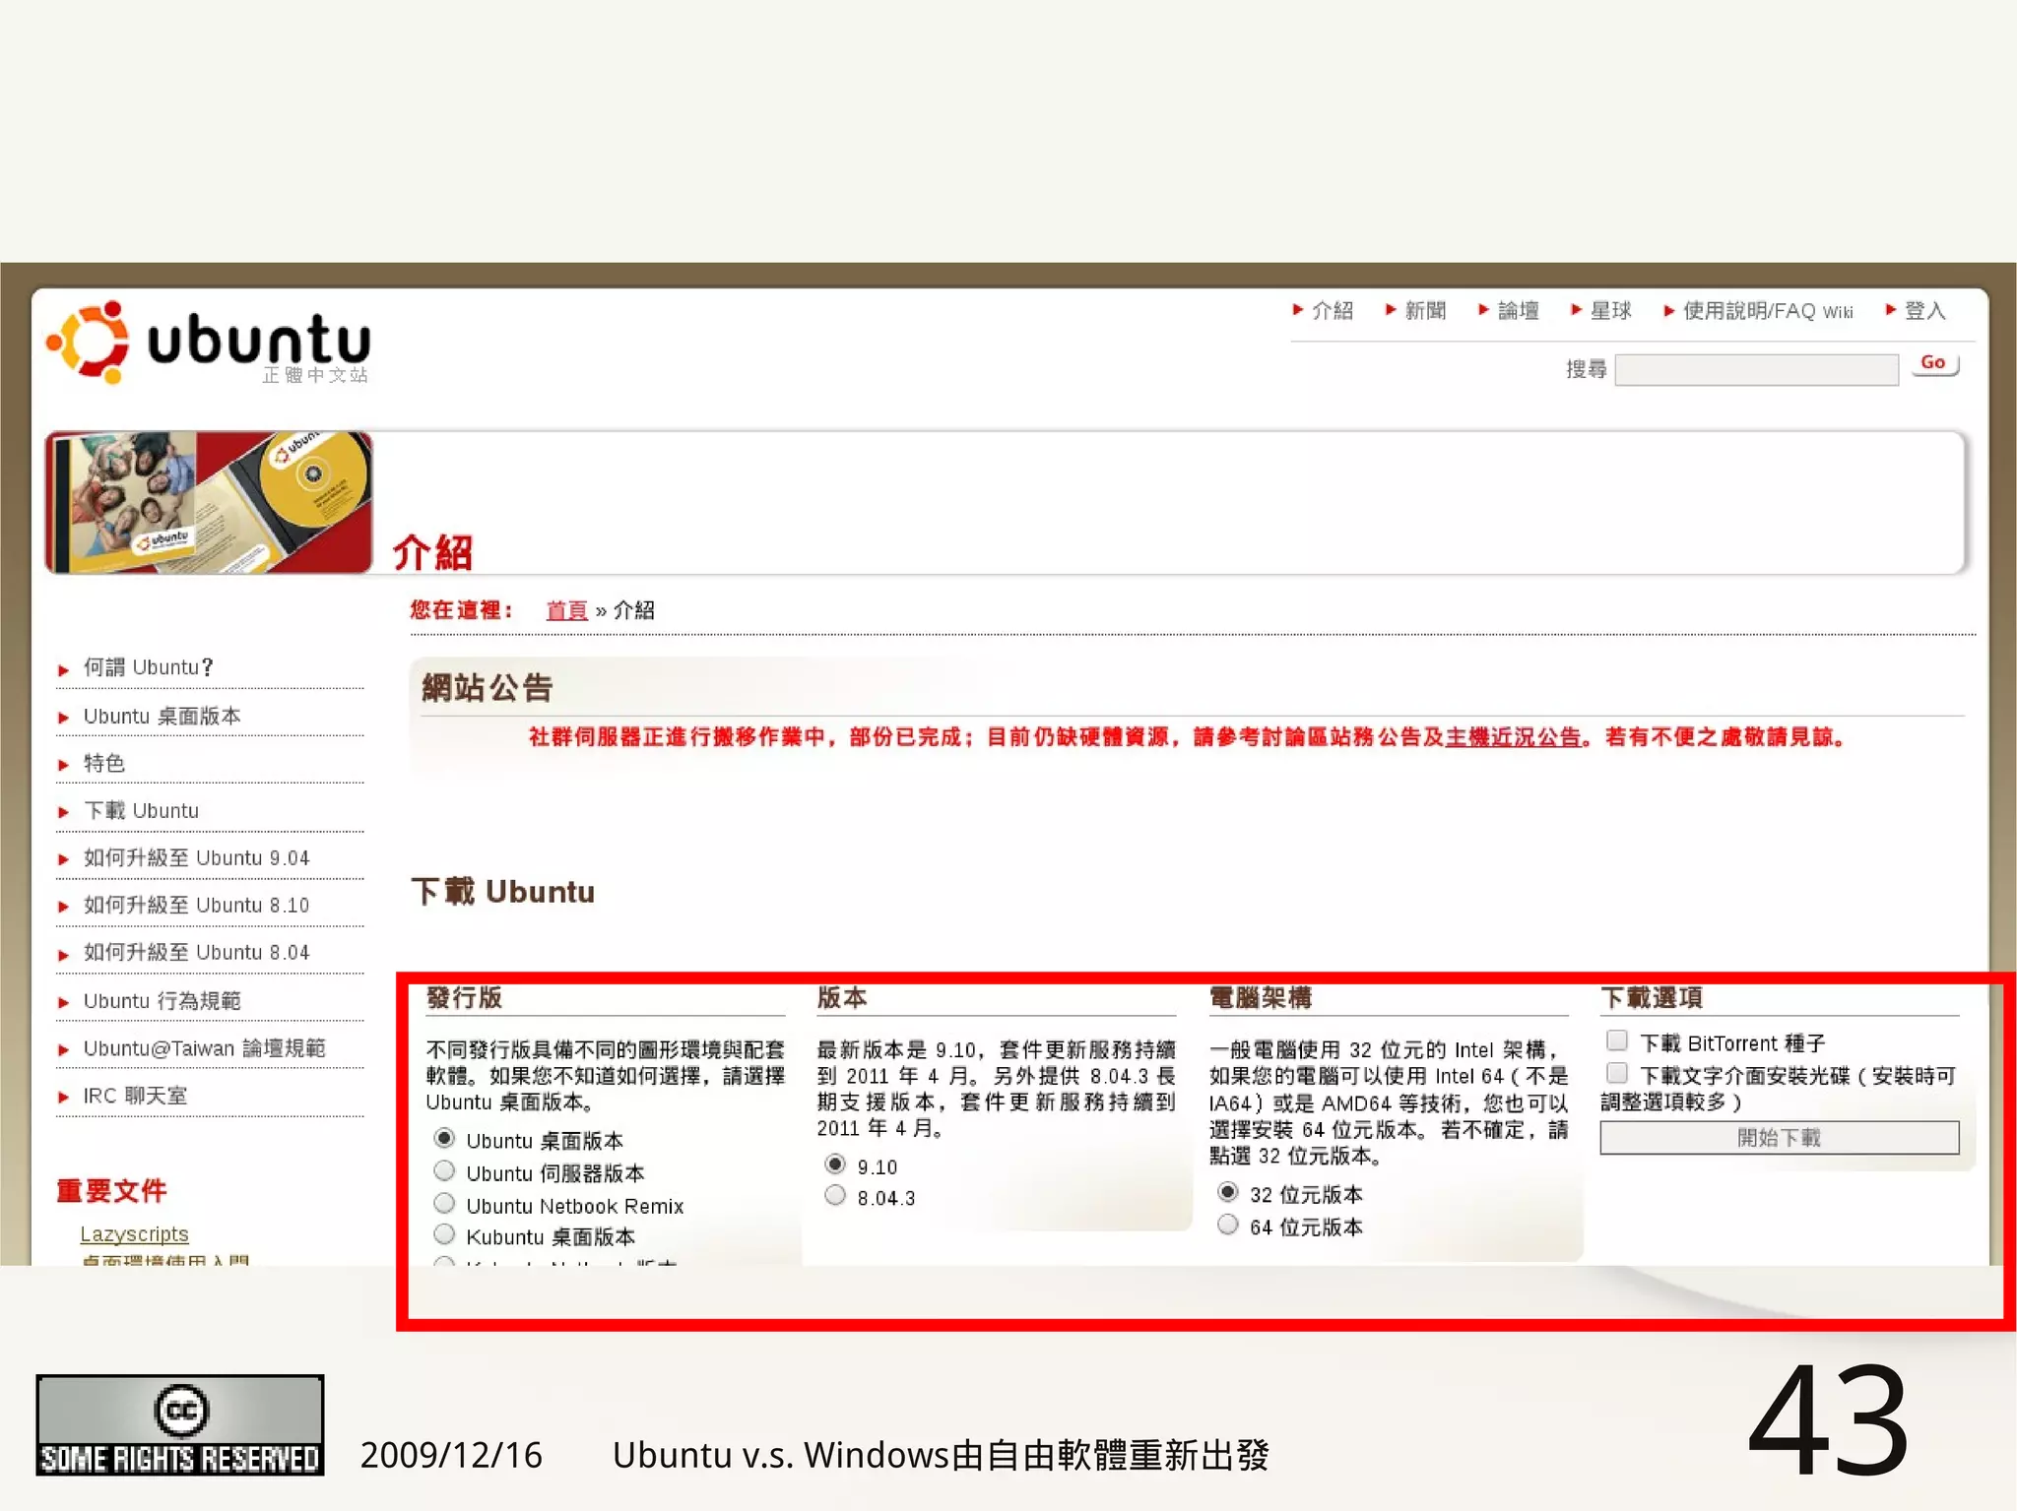Open 如何升級至 Ubuntu 9.04 sidebar link
Screen dimensions: 2017x1511
(x=196, y=858)
